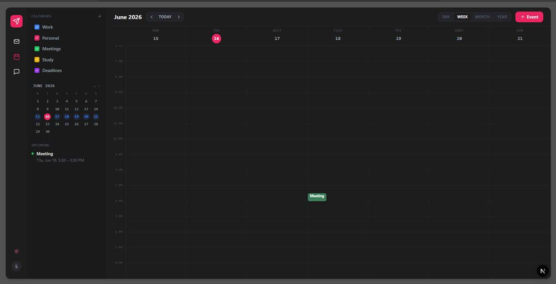
Task: Go to next week arrow
Action: (x=179, y=17)
